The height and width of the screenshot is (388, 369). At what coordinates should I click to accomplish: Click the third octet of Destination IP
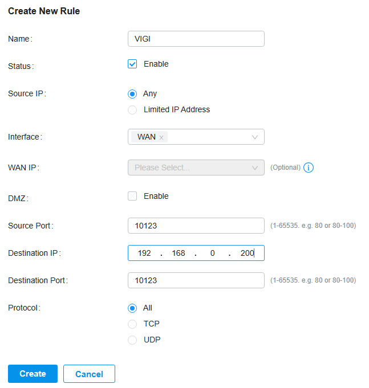(212, 253)
